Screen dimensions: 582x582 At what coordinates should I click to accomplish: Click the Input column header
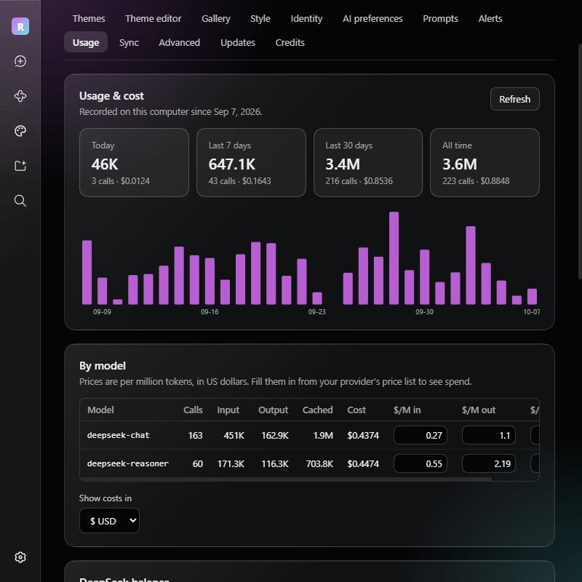tap(228, 410)
